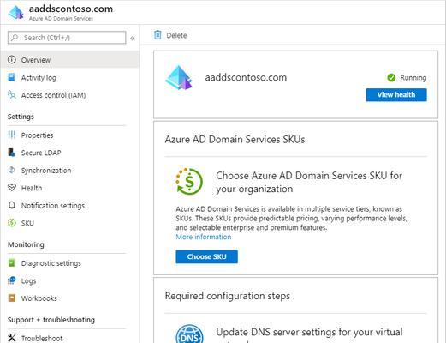Click the Delete toolbar label

(x=176, y=35)
